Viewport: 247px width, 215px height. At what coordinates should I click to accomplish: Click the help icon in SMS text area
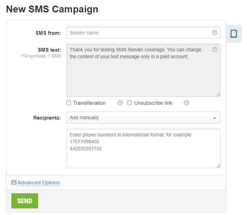[215, 50]
